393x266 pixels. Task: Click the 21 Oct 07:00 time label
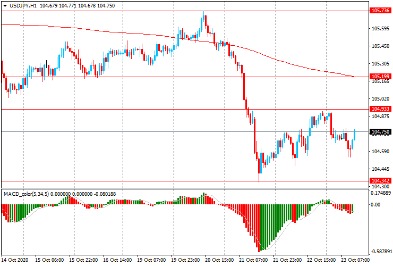point(253,260)
